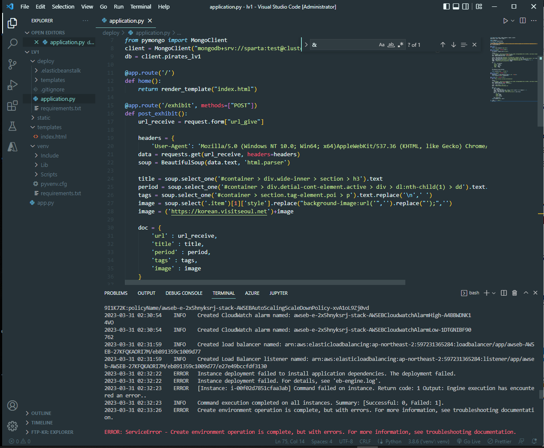Go to next match in find widget

(453, 45)
